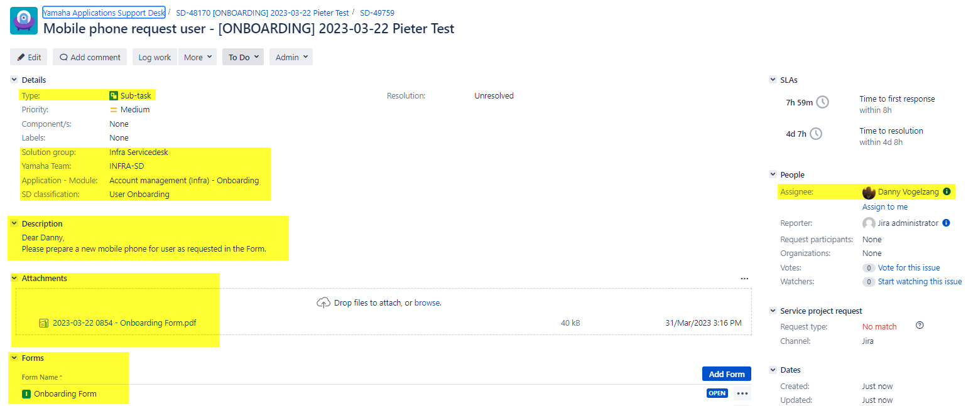
Task: Collapse the SLAs panel
Action: point(773,80)
